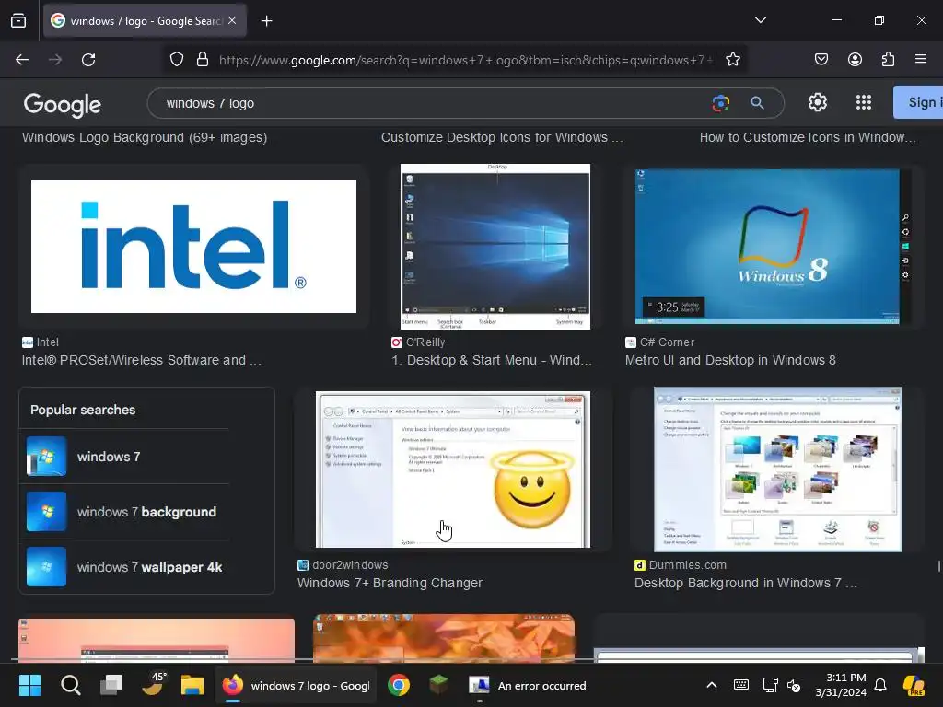Screen dimensions: 943x707
Task: Open Task View on the taskbar
Action: tap(111, 685)
